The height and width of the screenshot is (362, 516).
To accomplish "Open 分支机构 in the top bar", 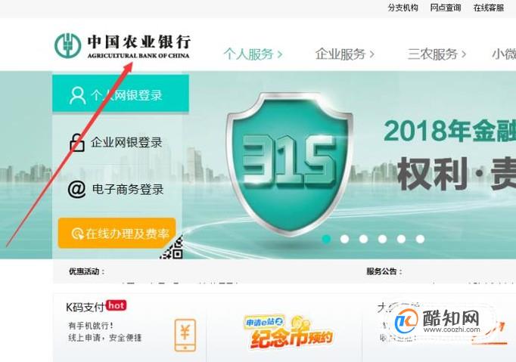I will click(x=403, y=8).
